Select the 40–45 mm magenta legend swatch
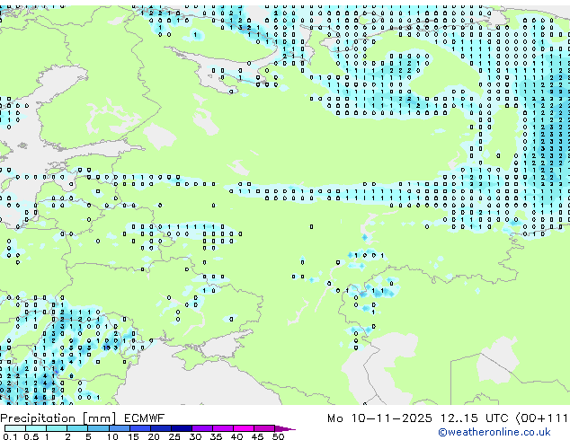The width and height of the screenshot is (570, 440). click(244, 428)
